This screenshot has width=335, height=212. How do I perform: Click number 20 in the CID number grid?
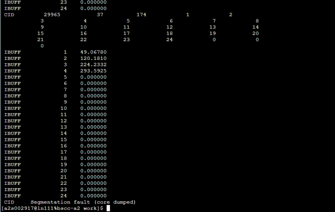pos(255,33)
